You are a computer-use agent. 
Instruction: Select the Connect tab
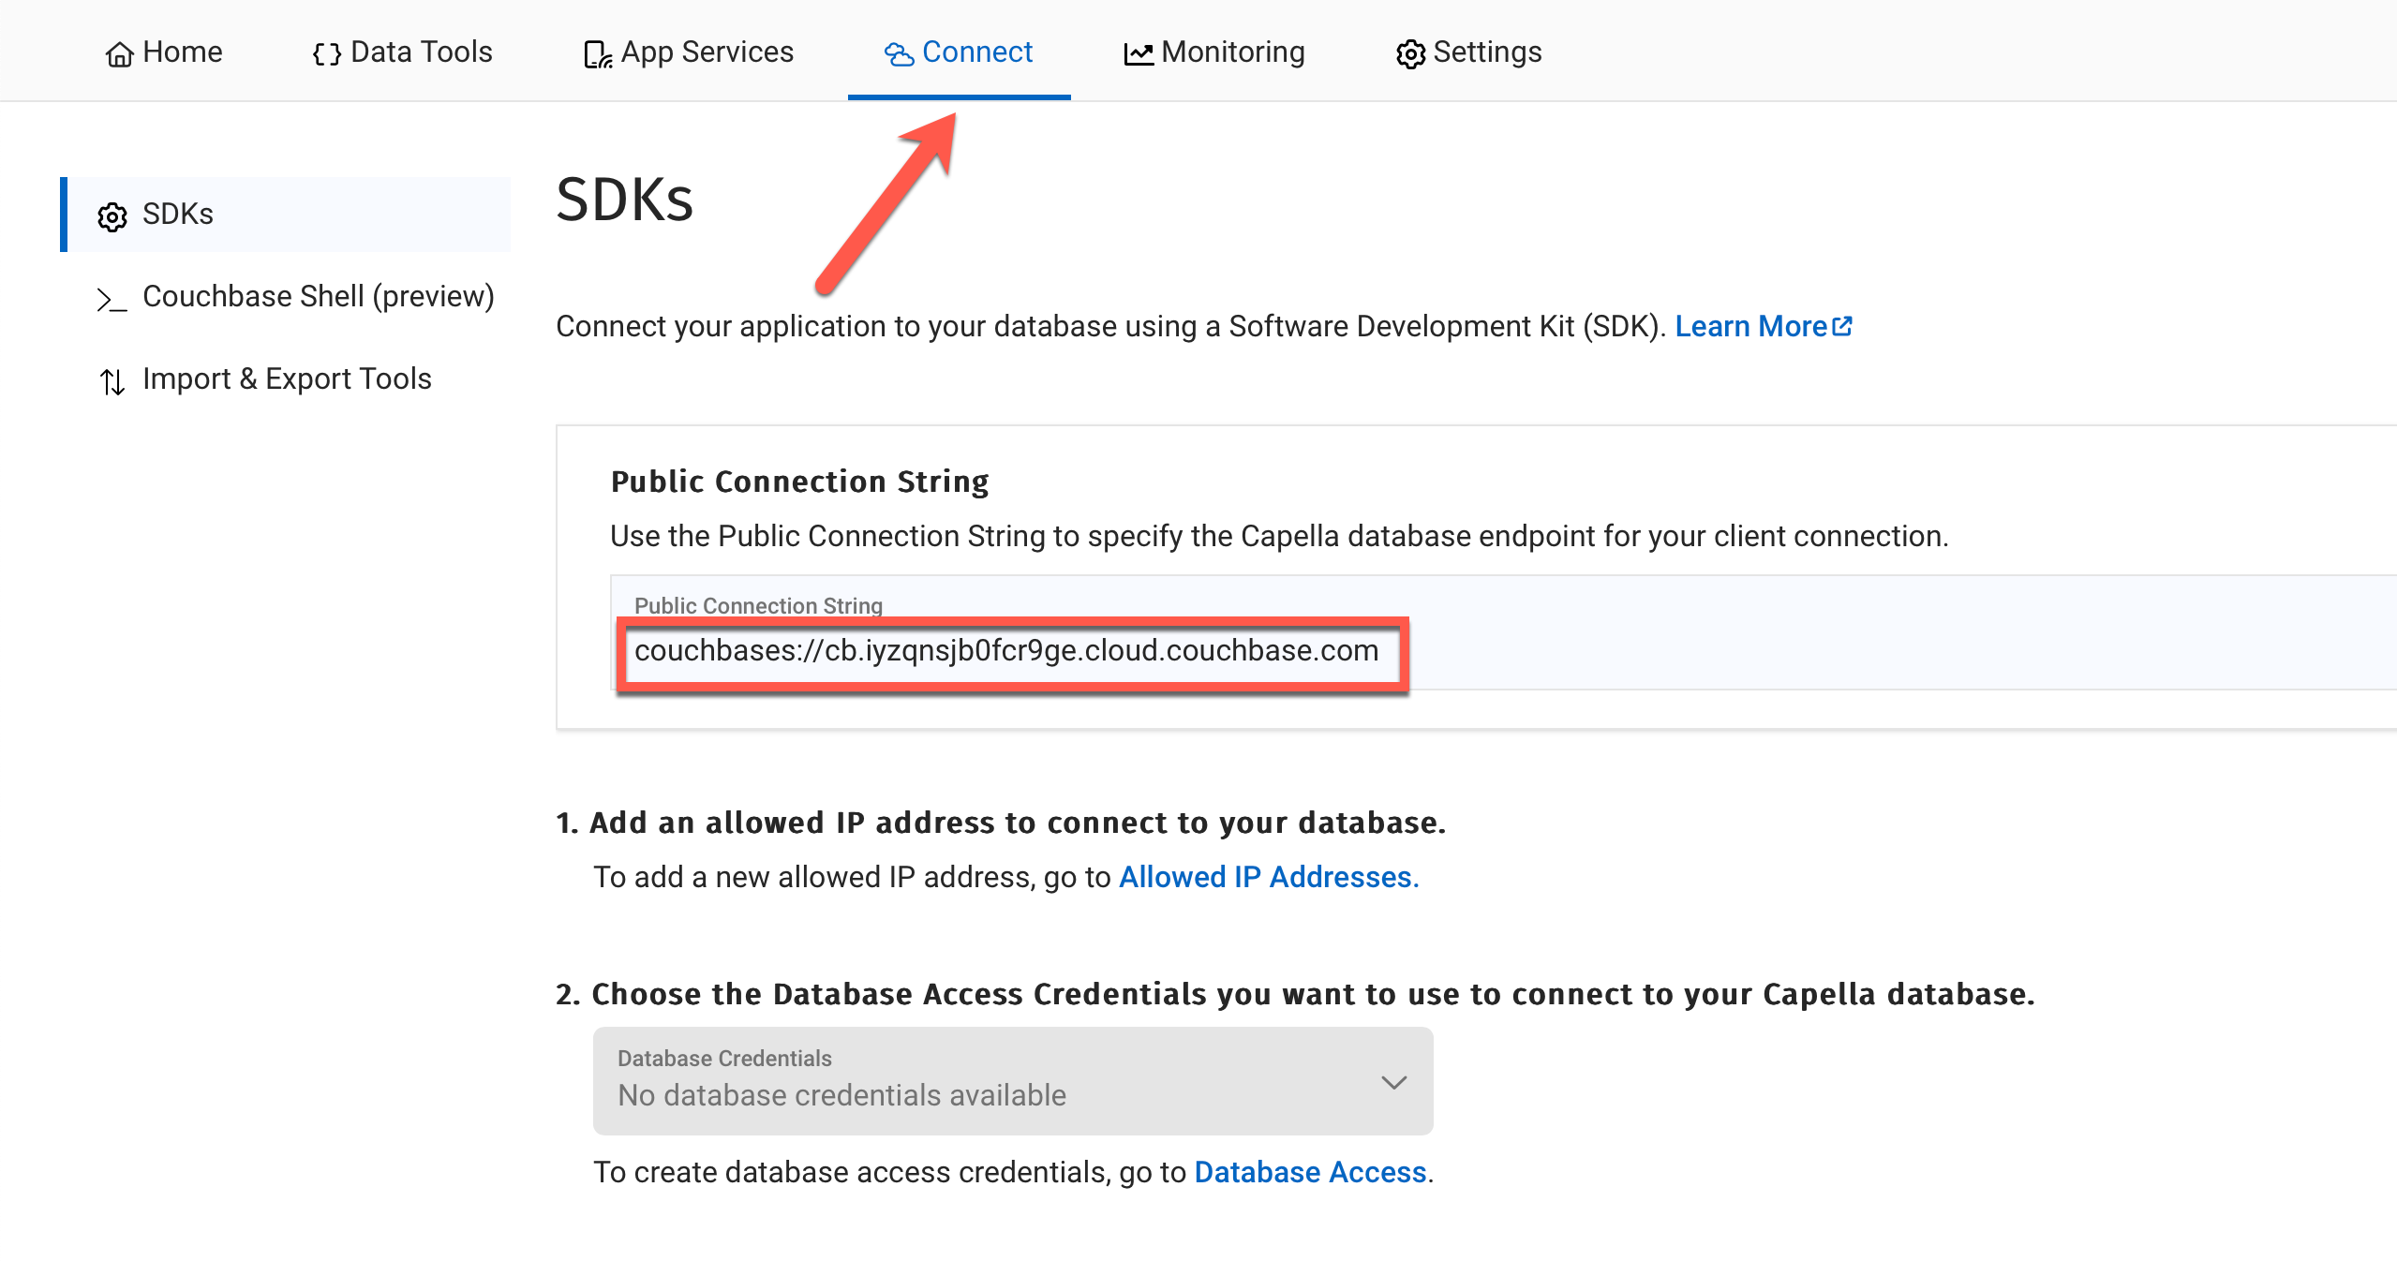tap(959, 52)
